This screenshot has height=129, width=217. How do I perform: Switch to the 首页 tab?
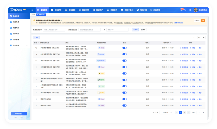click(34, 15)
